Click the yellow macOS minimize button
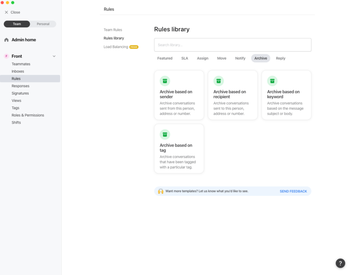Screen dimensions: 352x275 pos(7,3)
